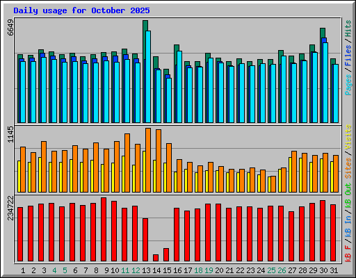Click day 21 on the x-axis

pos(229,270)
